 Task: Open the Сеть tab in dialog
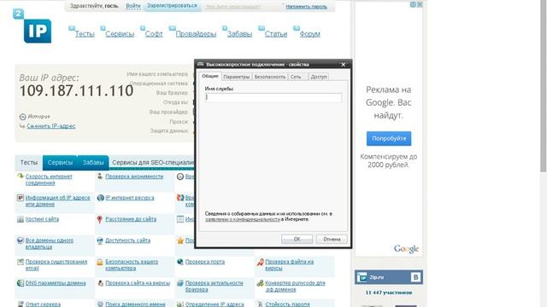tap(296, 77)
